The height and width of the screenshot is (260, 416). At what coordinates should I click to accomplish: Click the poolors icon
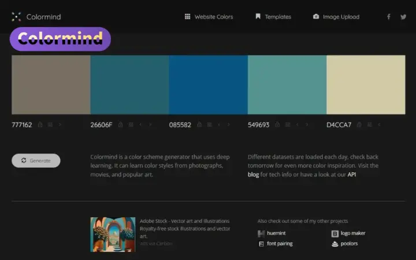tap(335, 244)
